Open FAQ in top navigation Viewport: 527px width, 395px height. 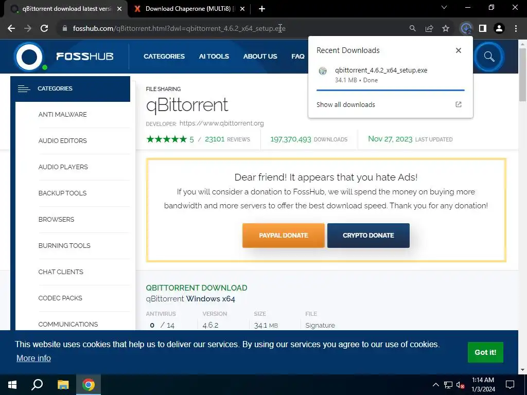click(x=298, y=57)
